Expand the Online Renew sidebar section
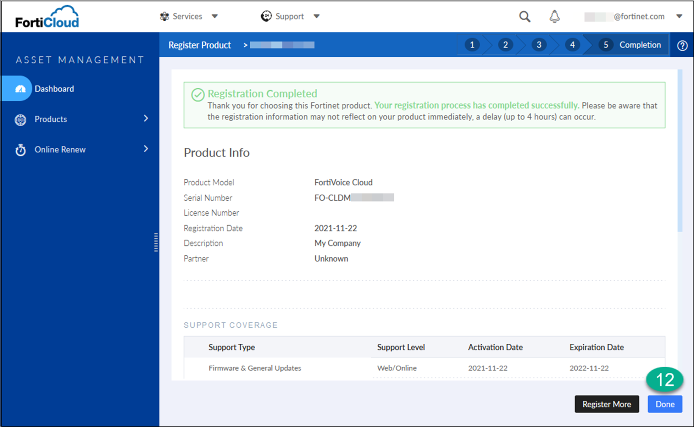694x427 pixels. pyautogui.click(x=146, y=149)
